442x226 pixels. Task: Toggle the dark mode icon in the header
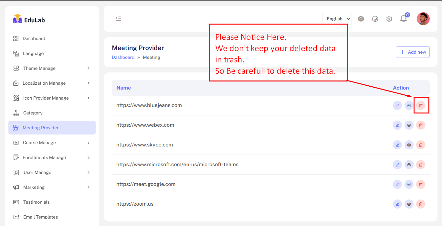pos(375,19)
